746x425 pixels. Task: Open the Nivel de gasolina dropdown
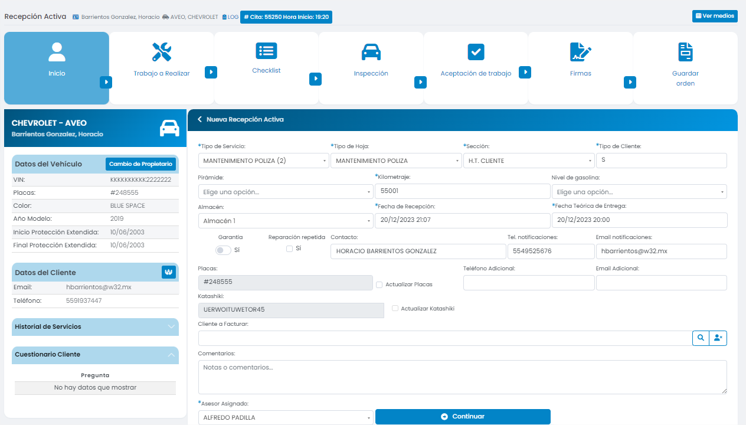639,192
